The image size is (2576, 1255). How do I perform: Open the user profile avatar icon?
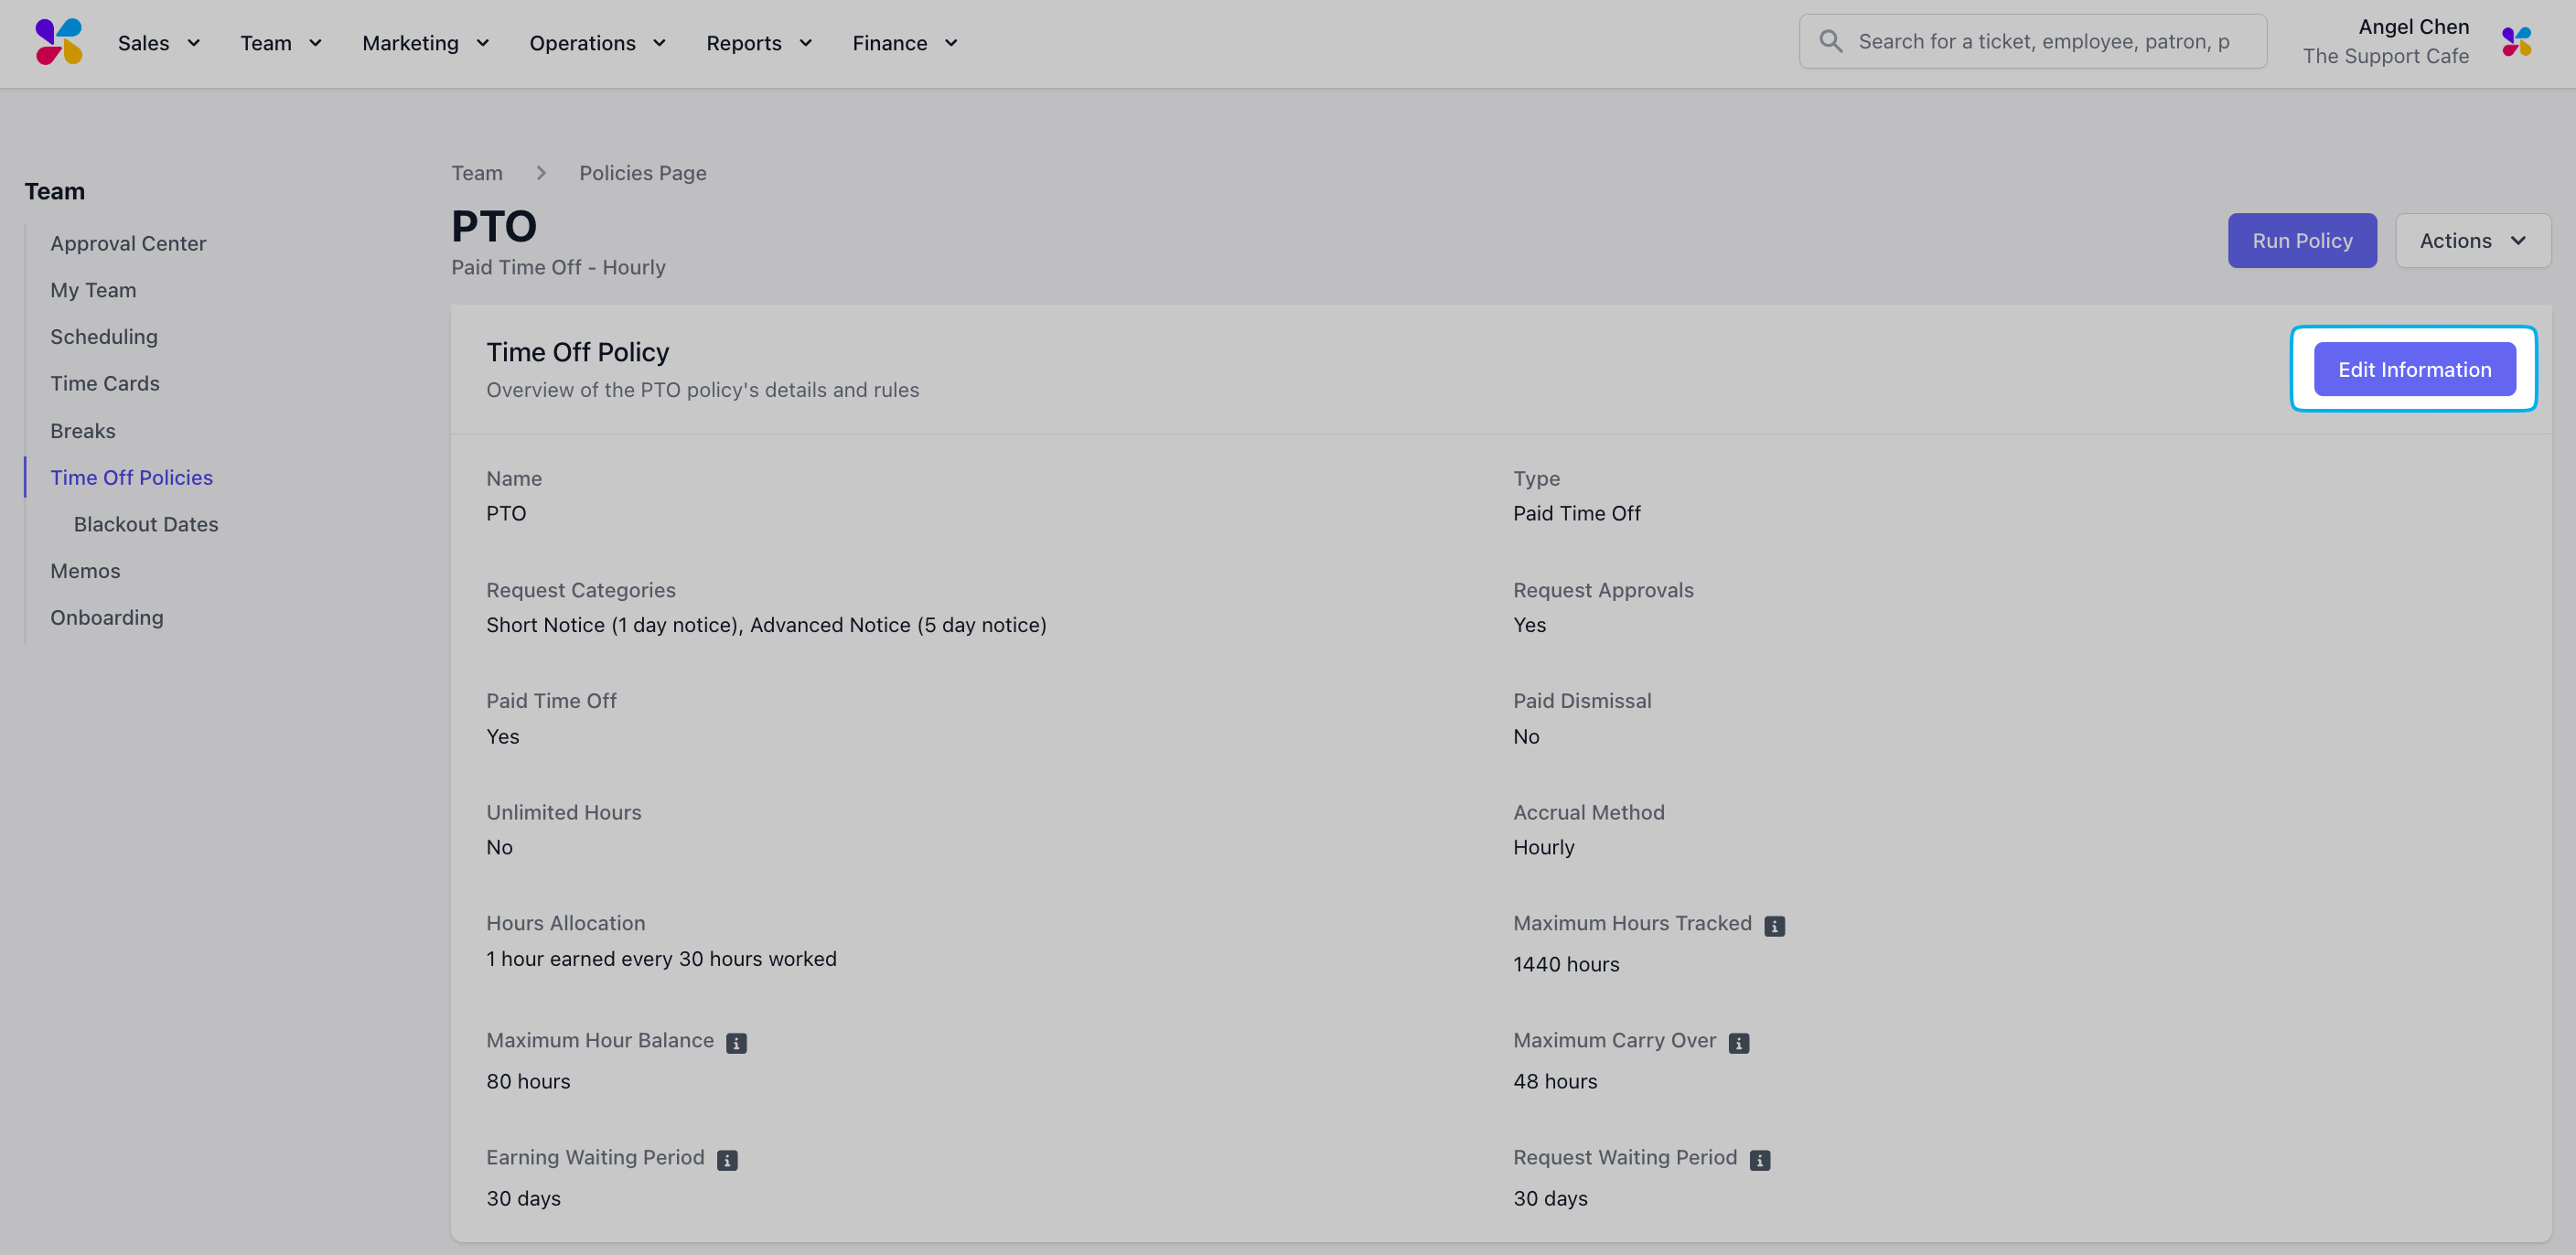pyautogui.click(x=2516, y=42)
